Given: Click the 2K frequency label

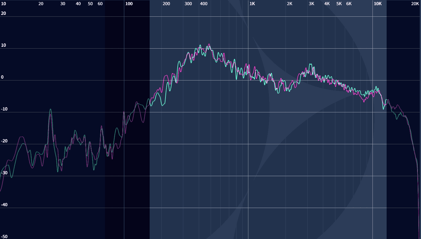Looking at the screenshot, I should coord(290,4).
